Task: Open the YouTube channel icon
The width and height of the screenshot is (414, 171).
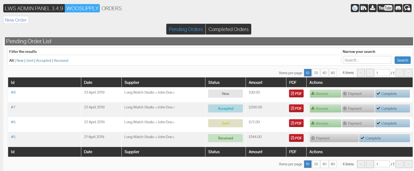Action: tap(385, 8)
